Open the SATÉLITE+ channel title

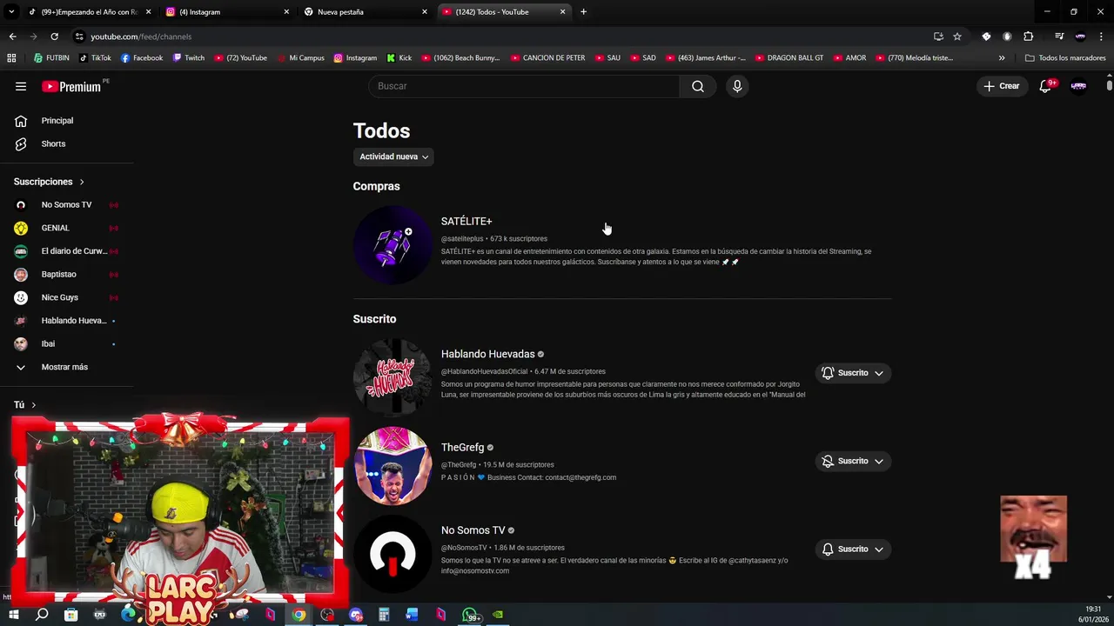[x=466, y=222]
